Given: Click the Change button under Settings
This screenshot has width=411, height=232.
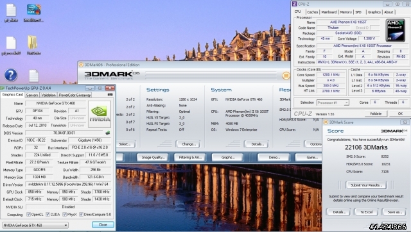Looking at the screenshot, I should pyautogui.click(x=188, y=144).
